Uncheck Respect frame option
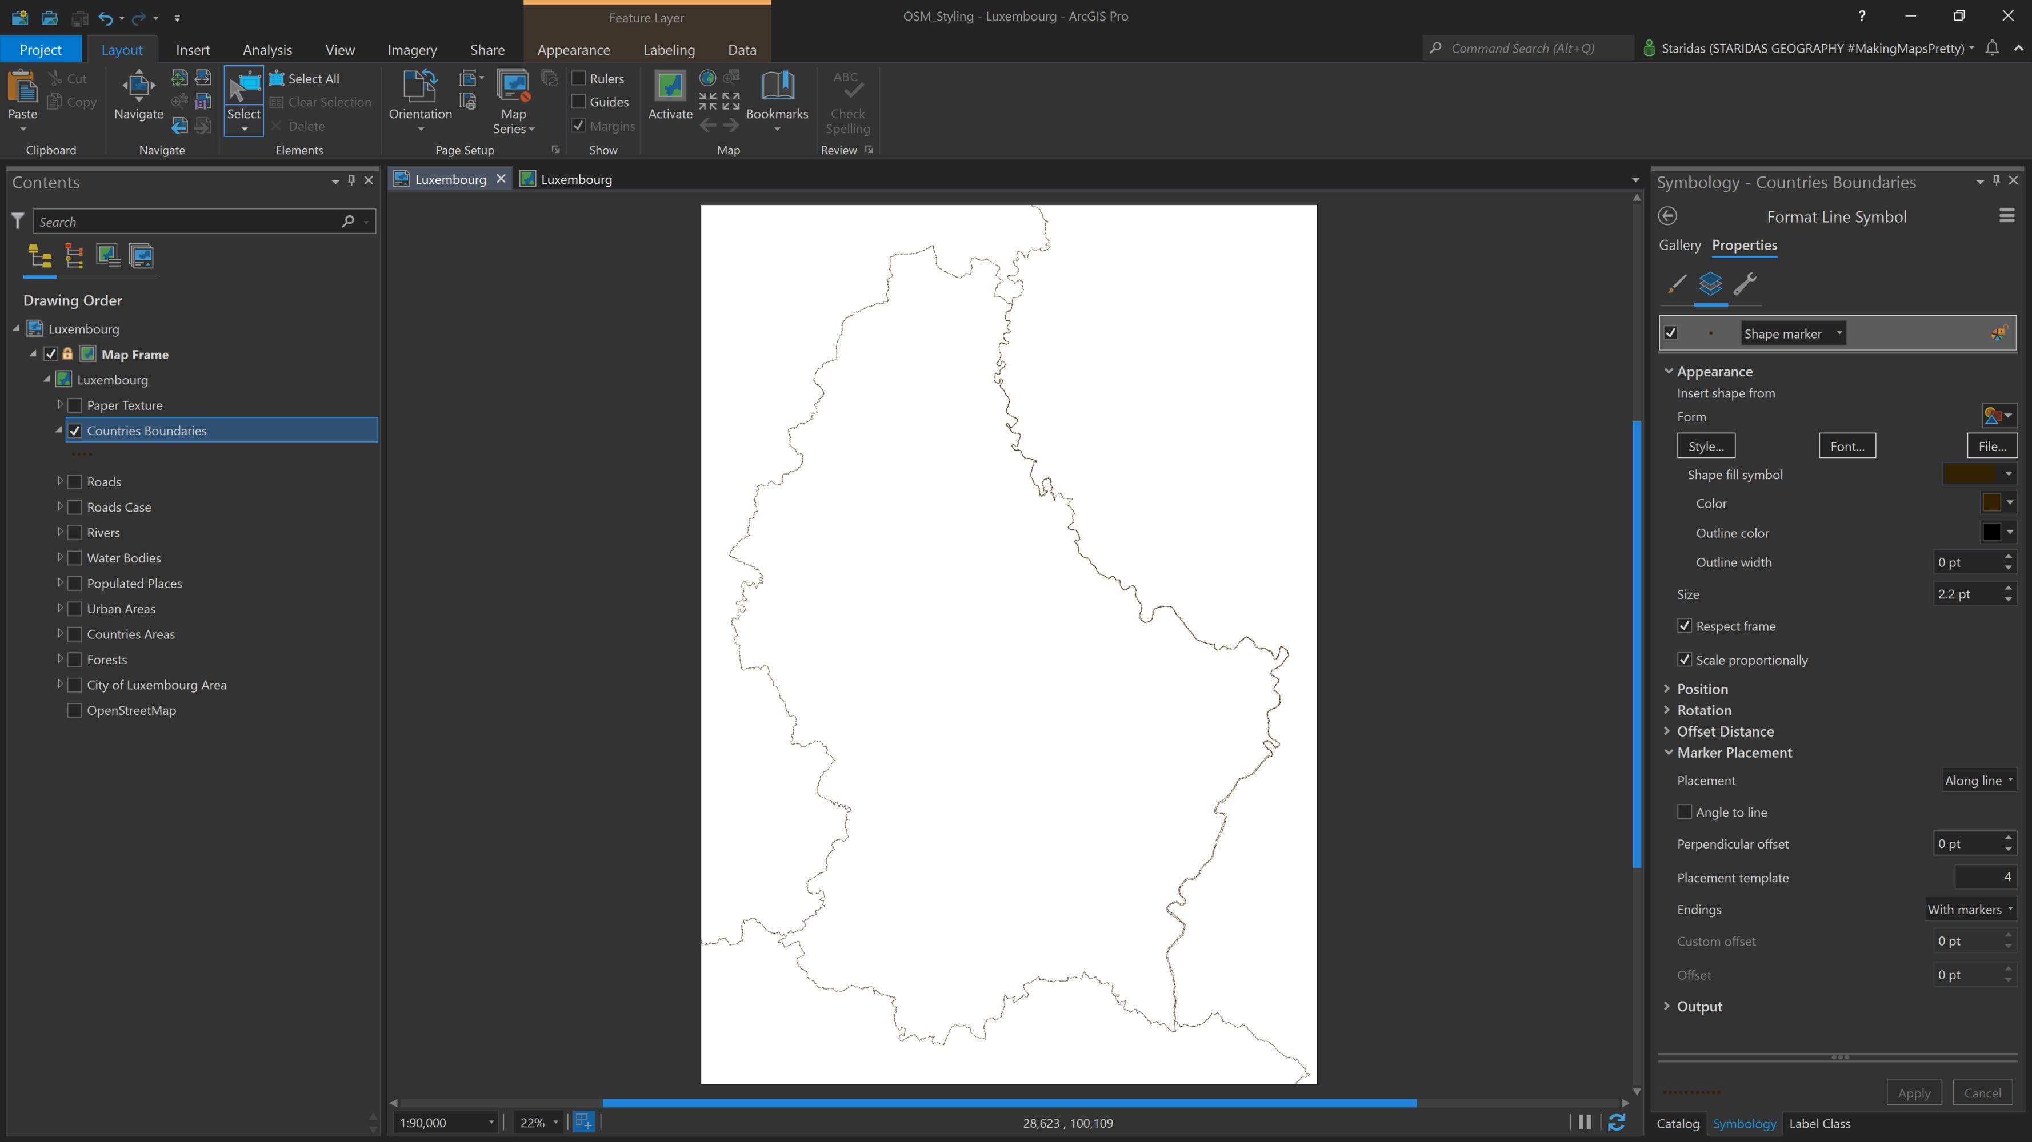Viewport: 2032px width, 1142px height. click(x=1685, y=625)
